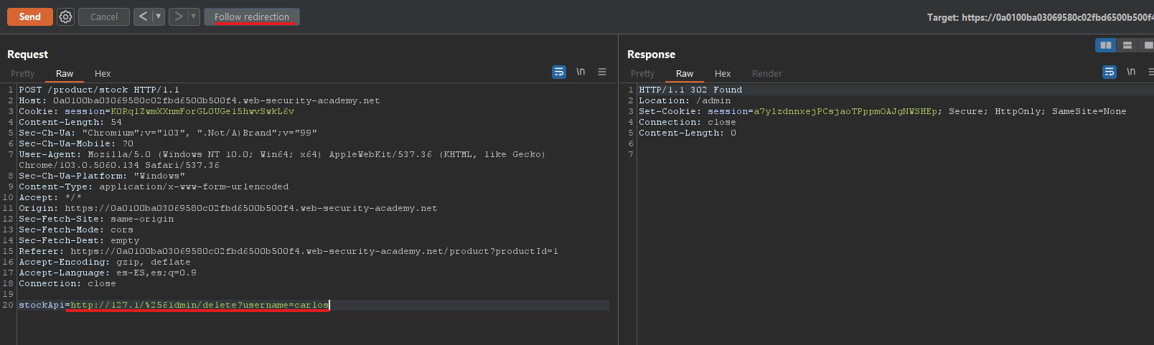The image size is (1154, 345).
Task: Go forward to next request in history
Action: [x=178, y=16]
